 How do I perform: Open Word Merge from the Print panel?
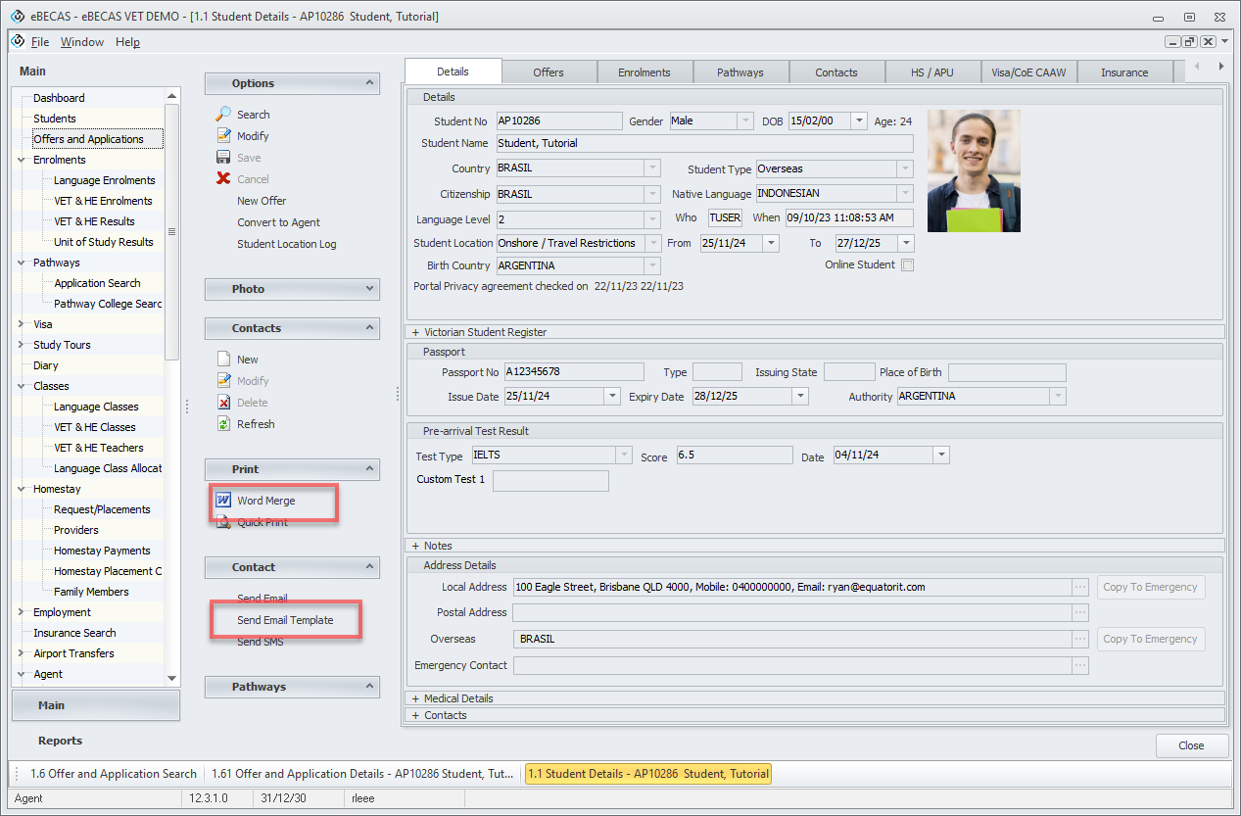265,501
